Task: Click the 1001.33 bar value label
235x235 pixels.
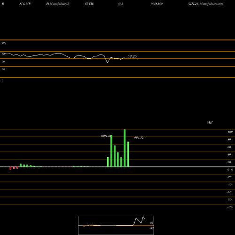Action: click(x=106, y=136)
